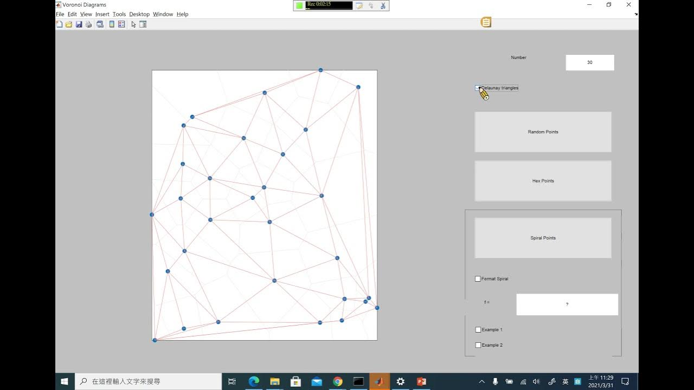The width and height of the screenshot is (694, 390).
Task: Click the Windows taskbar search box
Action: [x=148, y=381]
